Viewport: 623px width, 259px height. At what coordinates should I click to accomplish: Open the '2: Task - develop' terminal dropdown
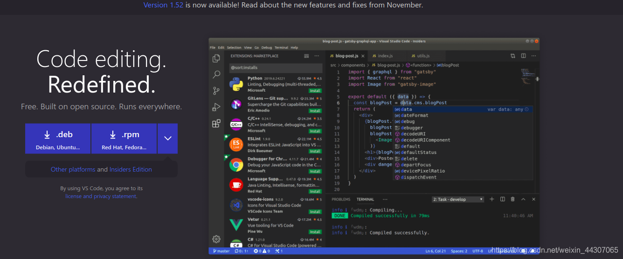[x=458, y=199]
